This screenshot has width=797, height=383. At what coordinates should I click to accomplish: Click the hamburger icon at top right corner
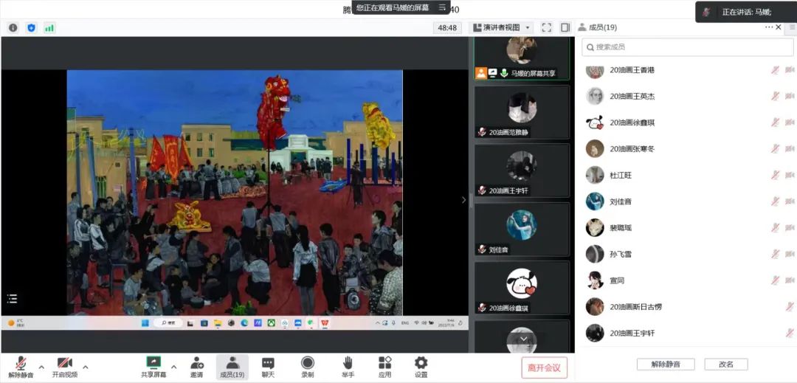(x=792, y=27)
